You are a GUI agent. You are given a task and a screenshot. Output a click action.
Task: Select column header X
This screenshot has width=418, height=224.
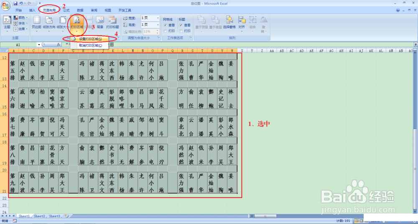(242, 51)
